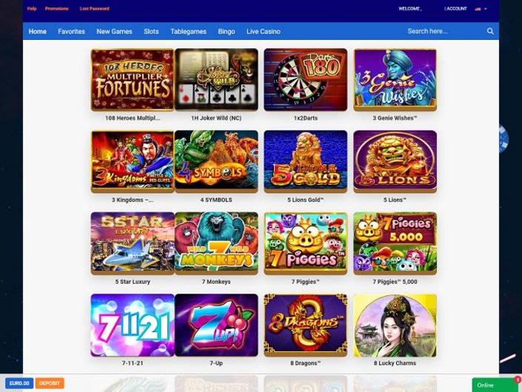Open the 108 Heroes Multiplier Fortunes game
522x392 pixels.
[133, 80]
